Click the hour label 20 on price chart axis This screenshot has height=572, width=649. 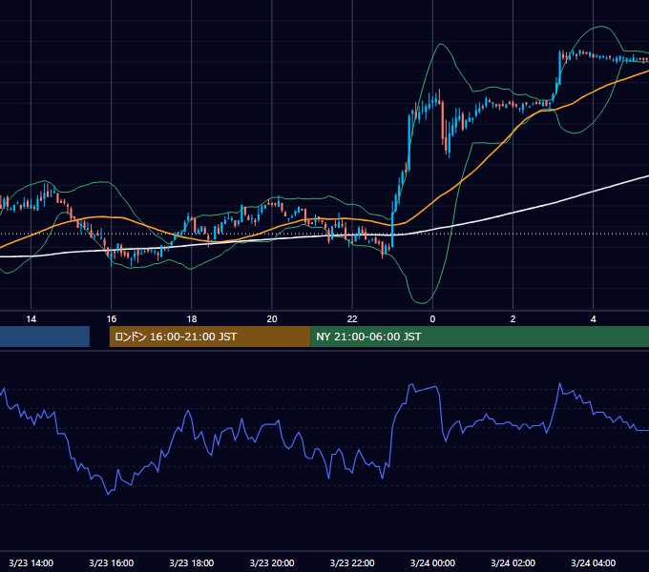(x=272, y=319)
